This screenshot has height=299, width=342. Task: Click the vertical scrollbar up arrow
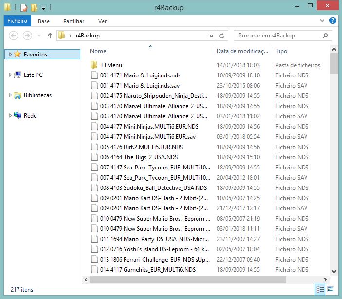[334, 49]
